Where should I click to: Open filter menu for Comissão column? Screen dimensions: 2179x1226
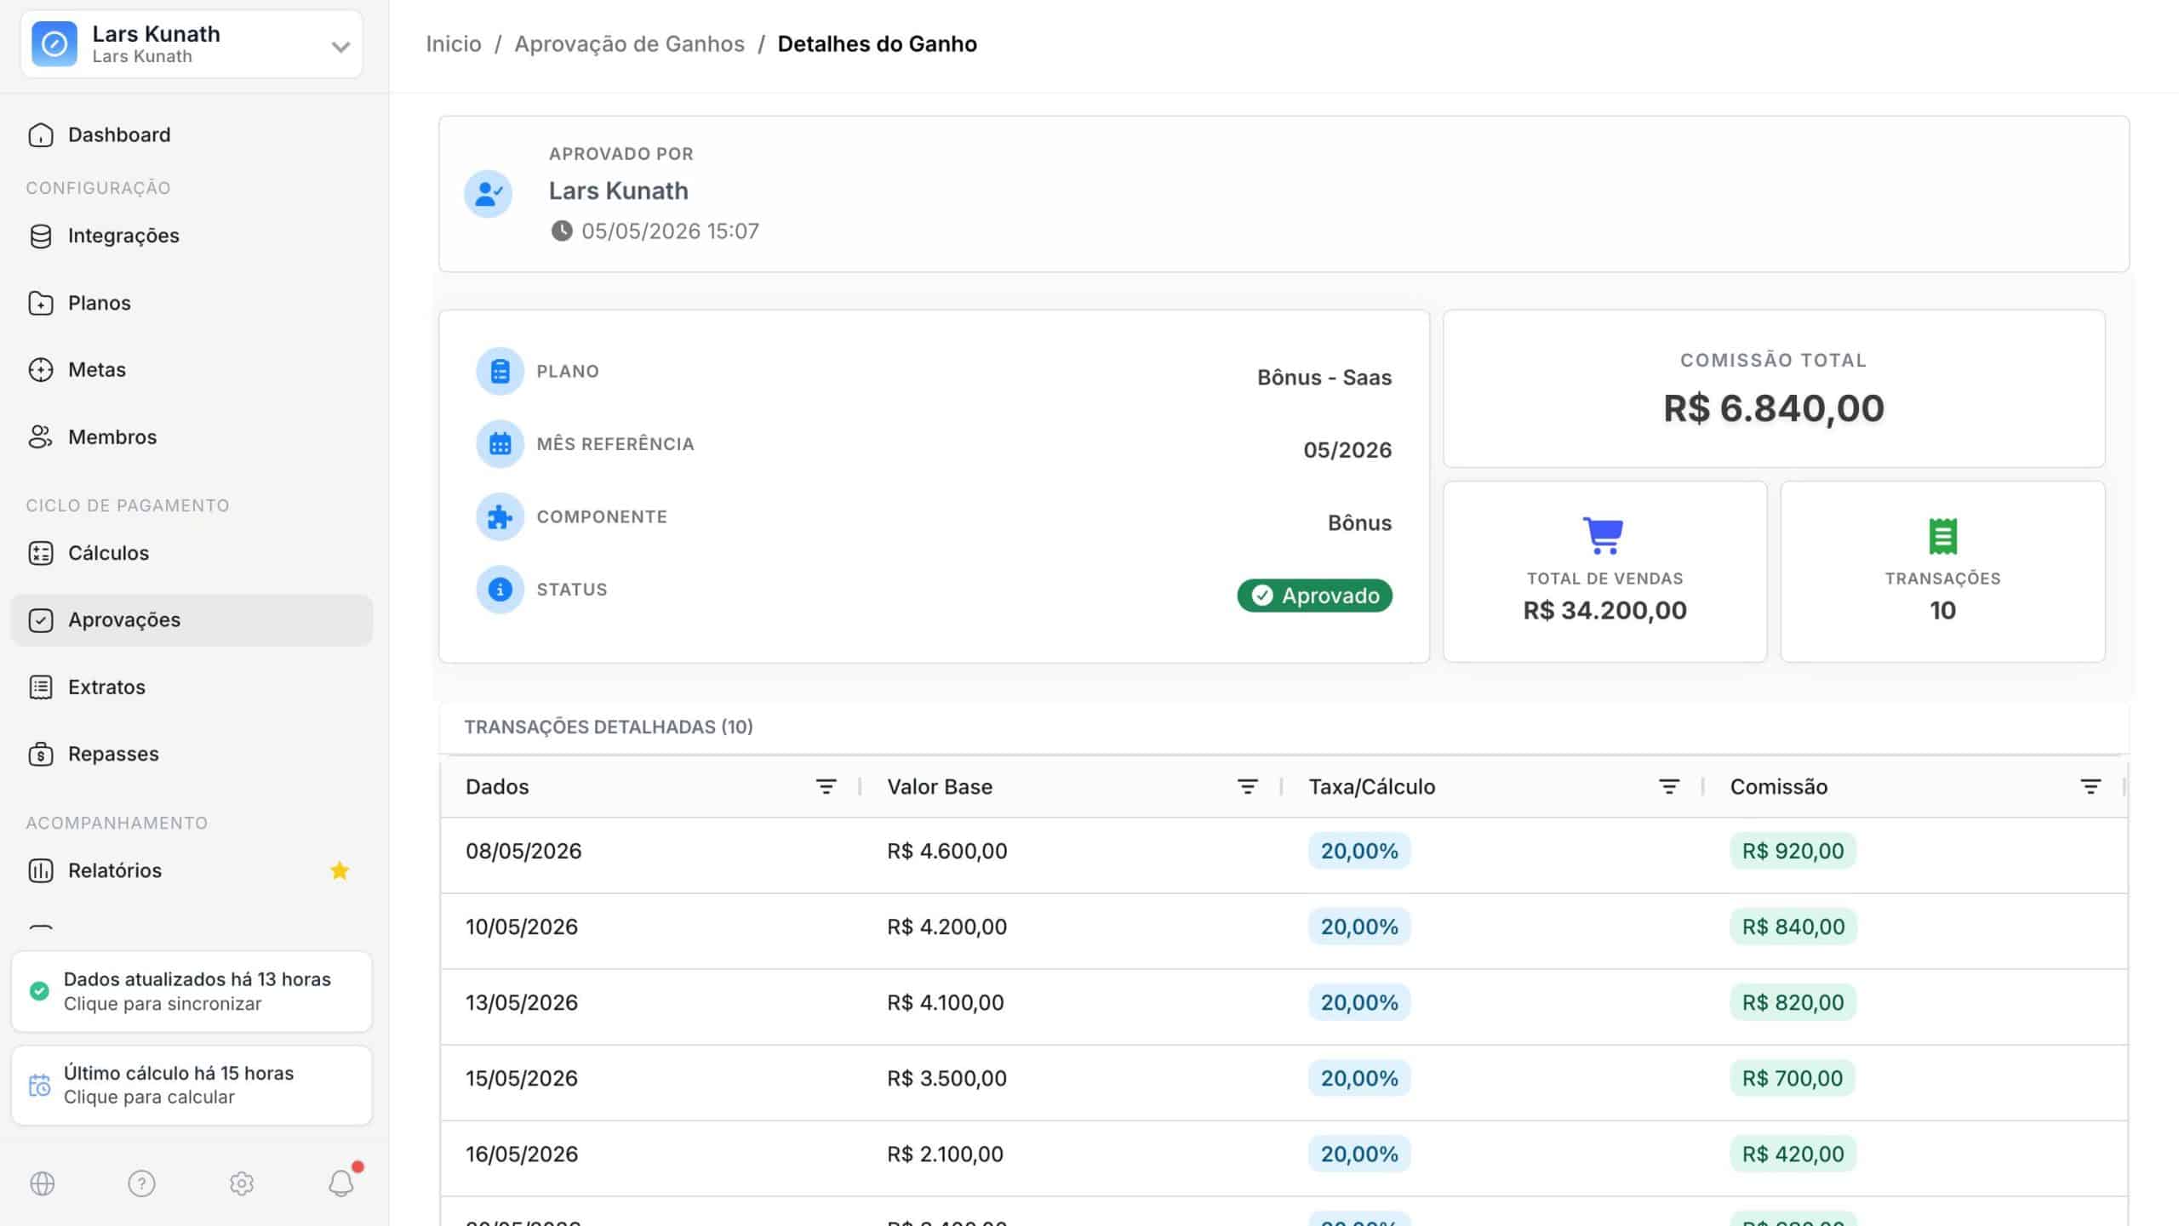point(2090,787)
